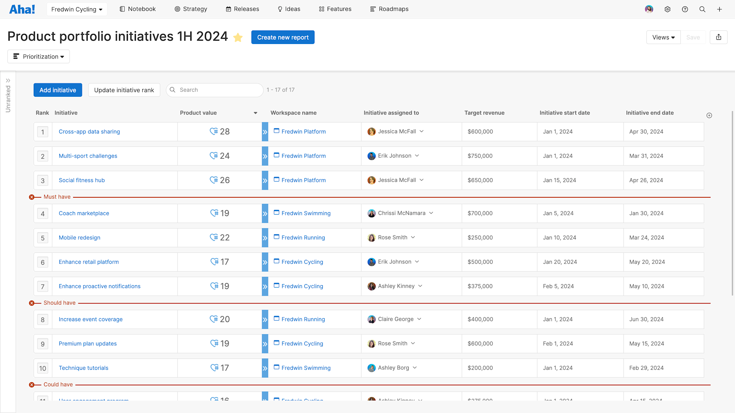Click the Fredwin Platform workspace icon
The image size is (735, 413).
(x=277, y=131)
